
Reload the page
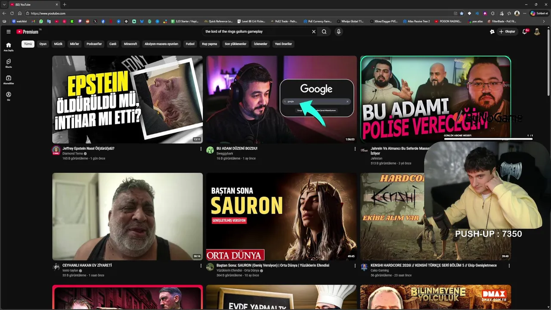pos(12,13)
